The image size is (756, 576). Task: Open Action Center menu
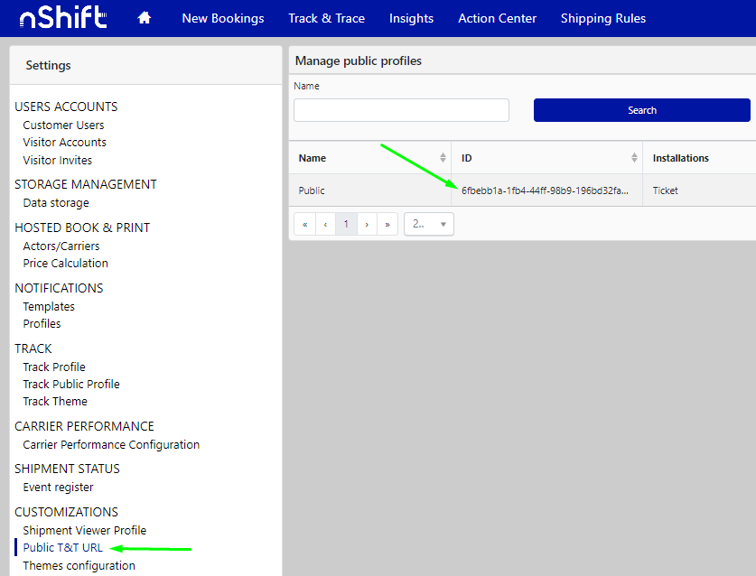[x=497, y=18]
